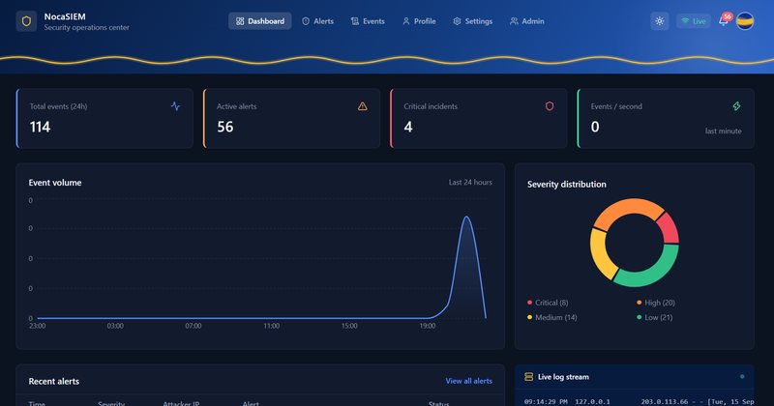Click the 'Last 24 hours' label
The width and height of the screenshot is (774, 406).
click(470, 182)
